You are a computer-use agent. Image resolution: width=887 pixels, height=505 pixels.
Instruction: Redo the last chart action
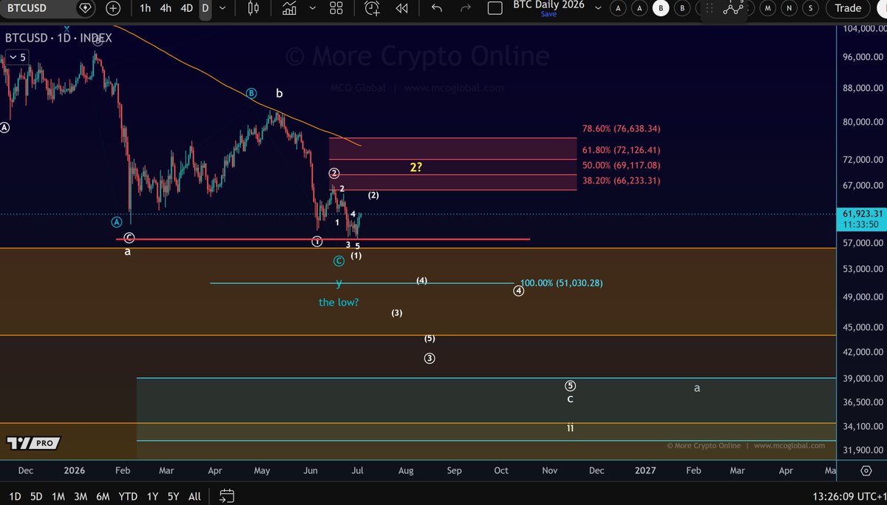tap(466, 8)
